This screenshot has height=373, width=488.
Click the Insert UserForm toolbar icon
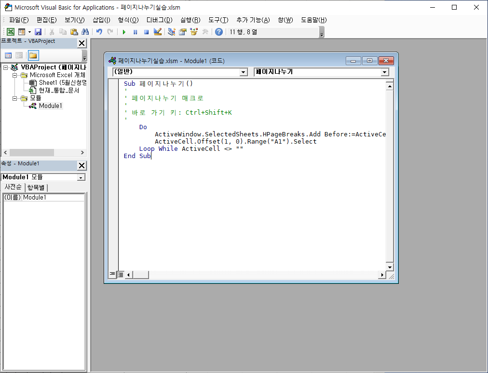click(22, 32)
